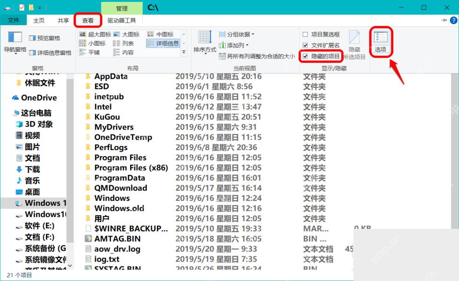This screenshot has width=459, height=281.
Task: Toggle the 预览窗格 pane
Action: point(45,38)
